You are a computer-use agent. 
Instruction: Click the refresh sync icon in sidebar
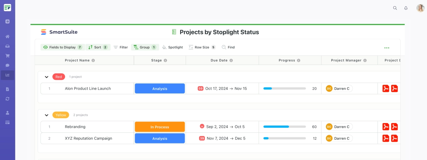point(7,99)
